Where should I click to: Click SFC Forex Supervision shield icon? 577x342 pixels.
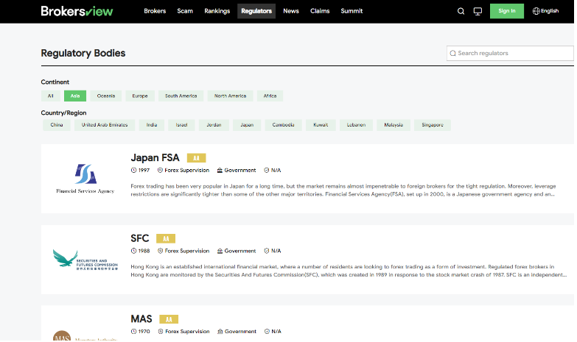[x=160, y=251]
